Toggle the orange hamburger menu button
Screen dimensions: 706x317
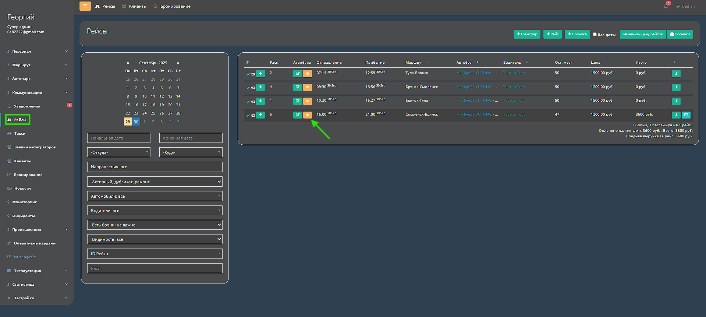click(85, 6)
